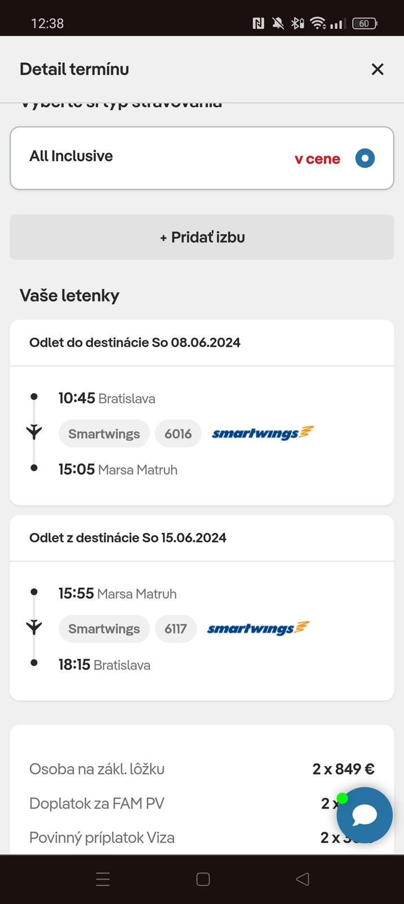
Task: Tap flight number 6117 chip
Action: (x=175, y=629)
